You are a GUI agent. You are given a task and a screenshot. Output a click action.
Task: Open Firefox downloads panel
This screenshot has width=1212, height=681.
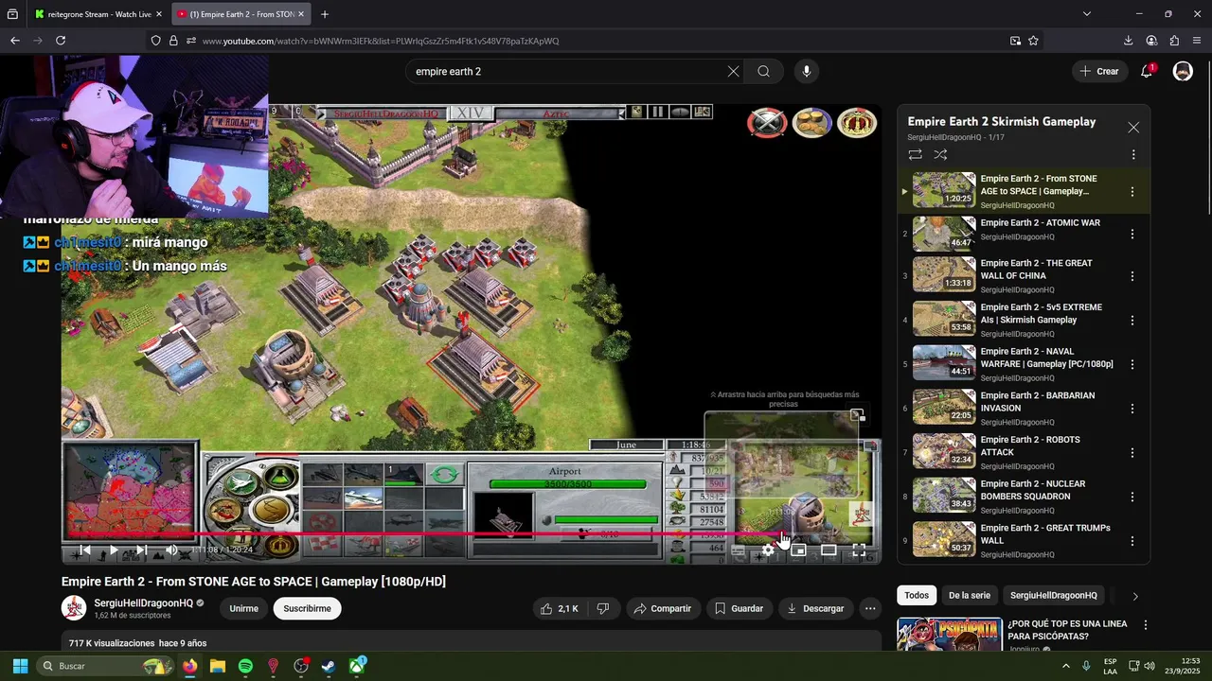(x=1128, y=41)
